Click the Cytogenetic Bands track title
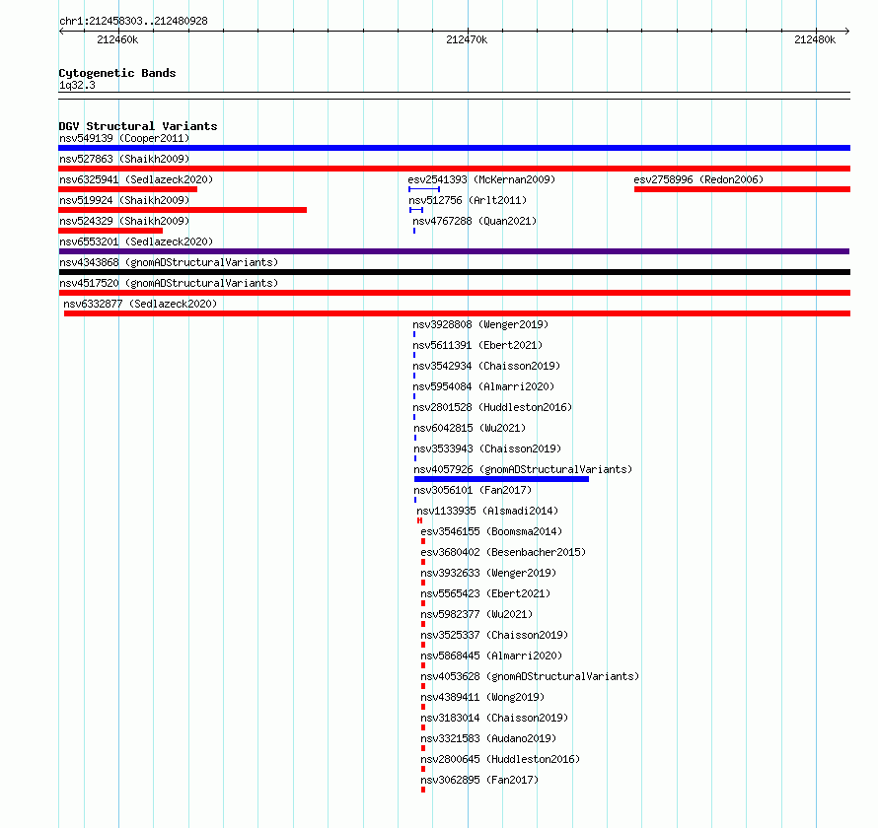Image resolution: width=878 pixels, height=828 pixels. pyautogui.click(x=117, y=73)
